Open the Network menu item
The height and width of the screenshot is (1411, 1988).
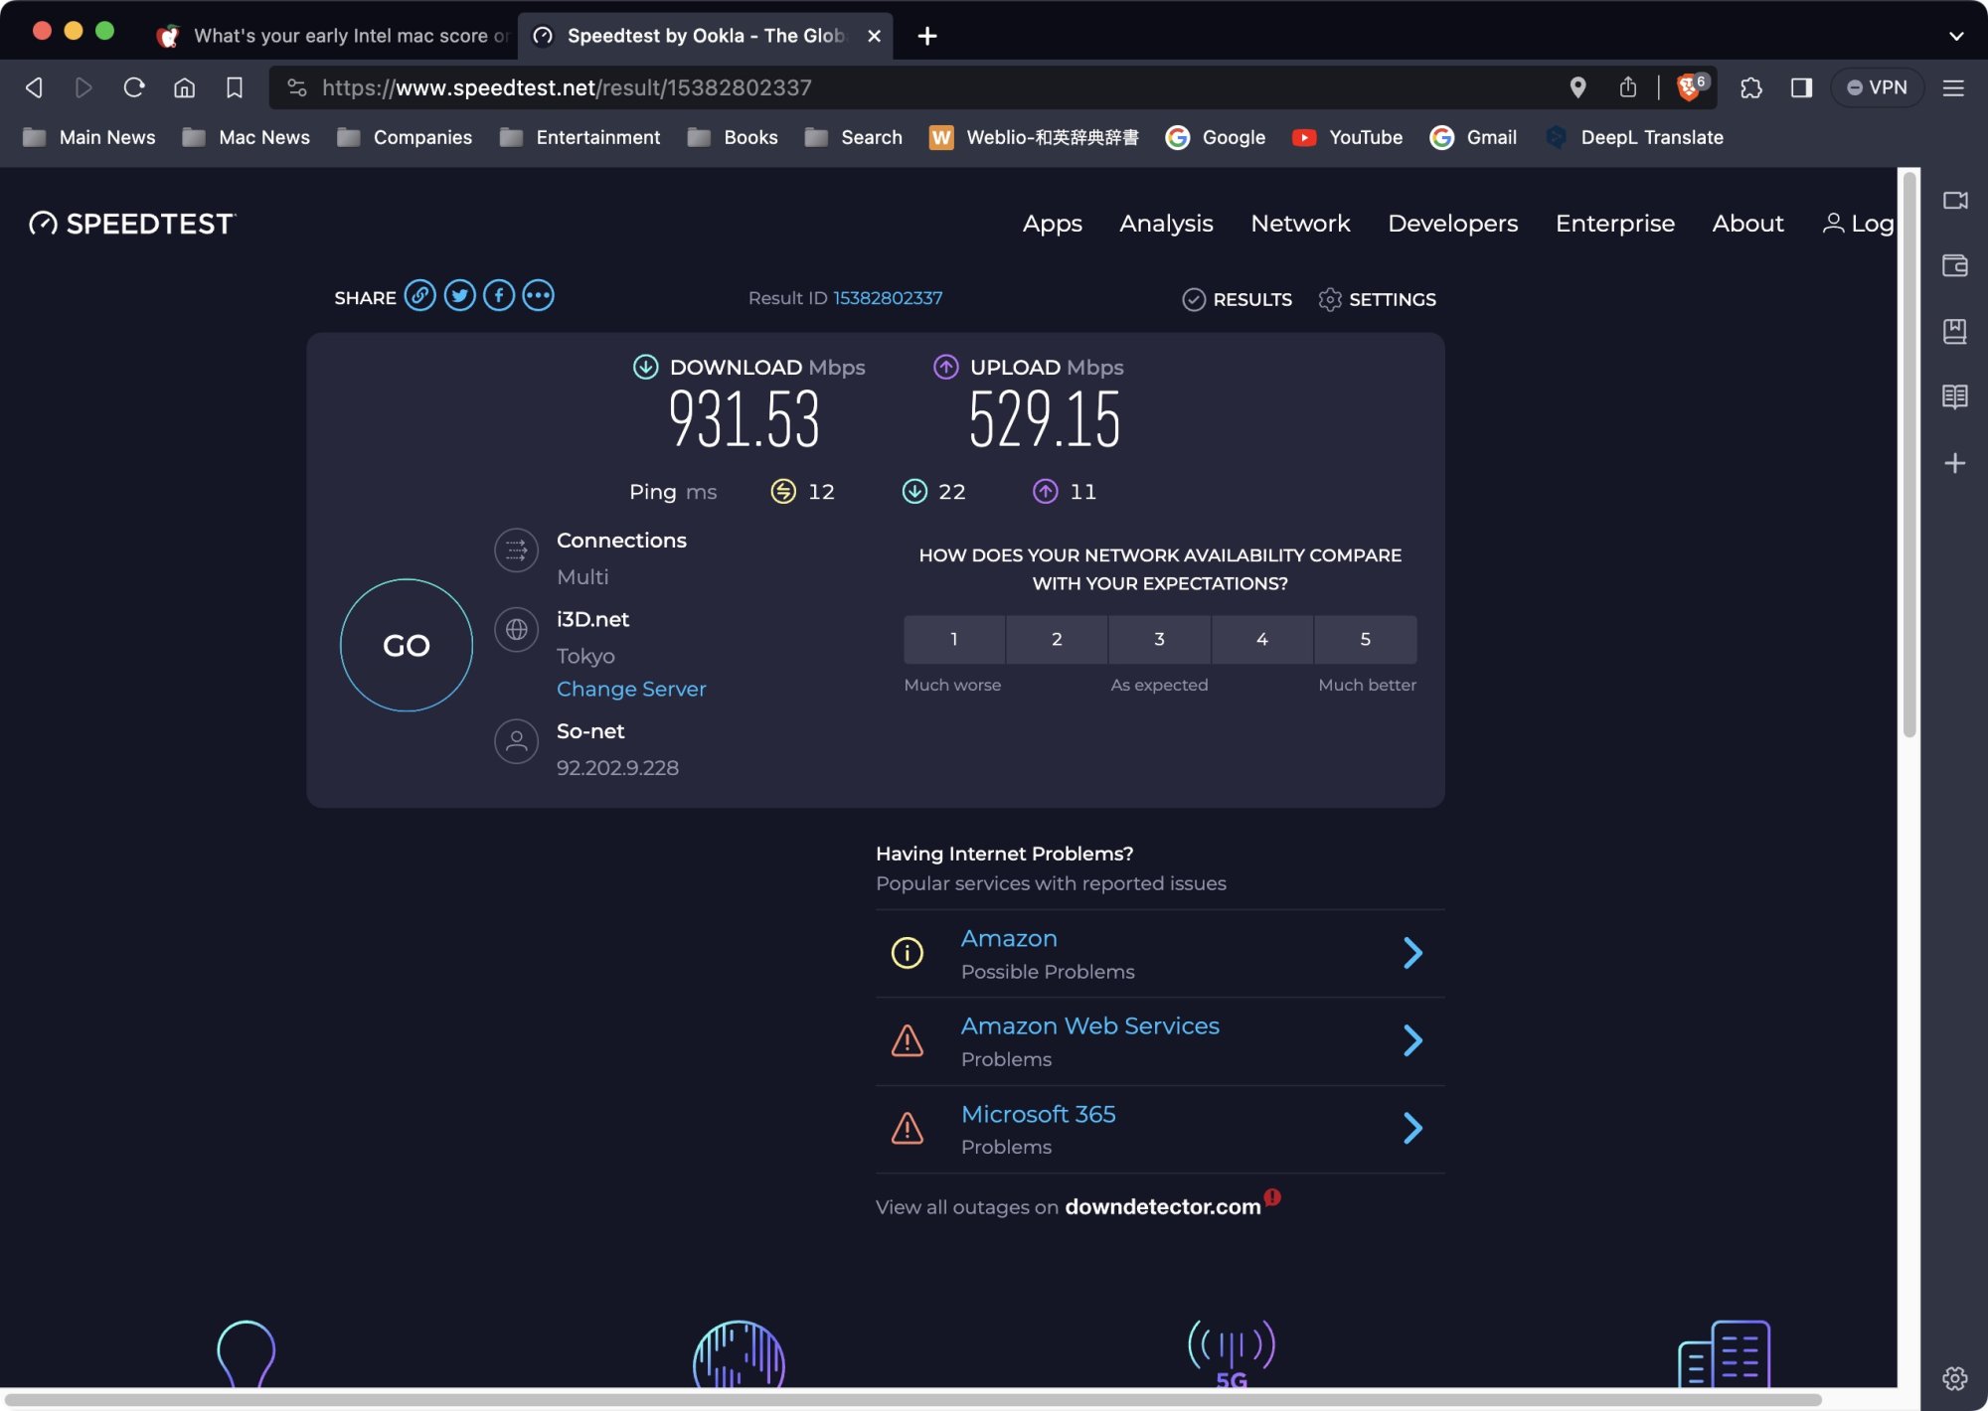tap(1300, 224)
